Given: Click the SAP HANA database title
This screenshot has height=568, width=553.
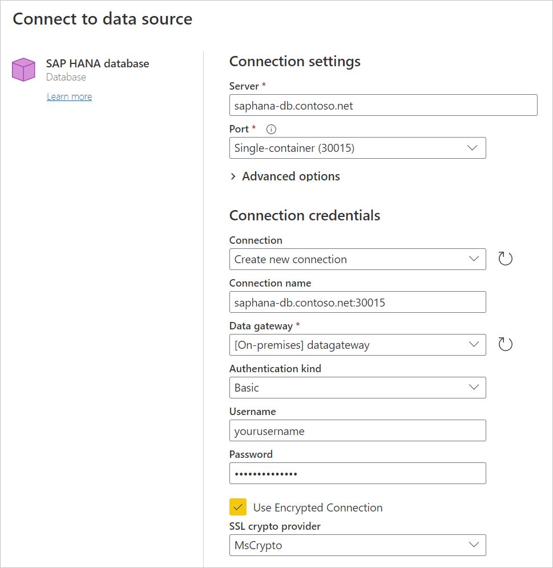Looking at the screenshot, I should pos(98,63).
